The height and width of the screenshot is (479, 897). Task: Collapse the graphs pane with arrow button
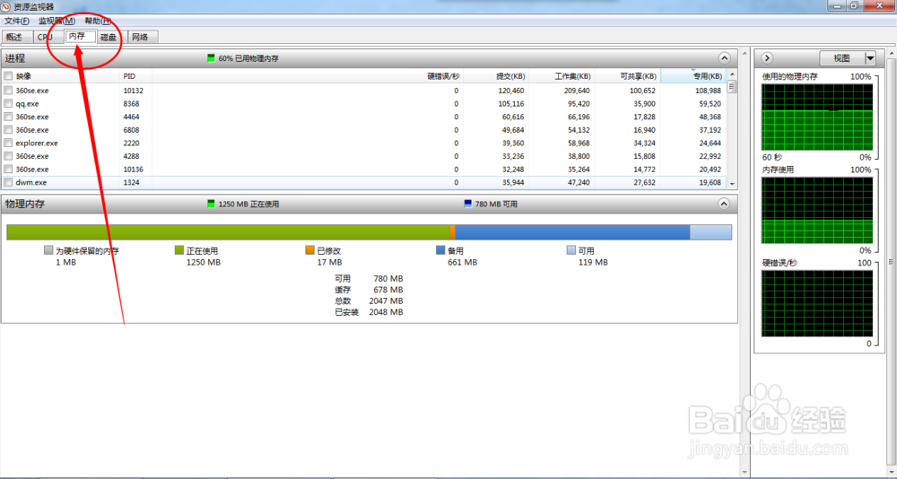click(x=768, y=58)
